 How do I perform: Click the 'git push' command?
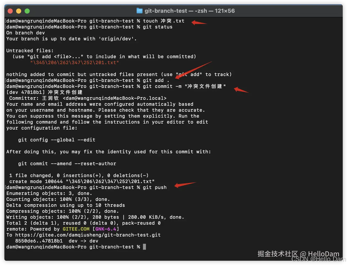[155, 188]
